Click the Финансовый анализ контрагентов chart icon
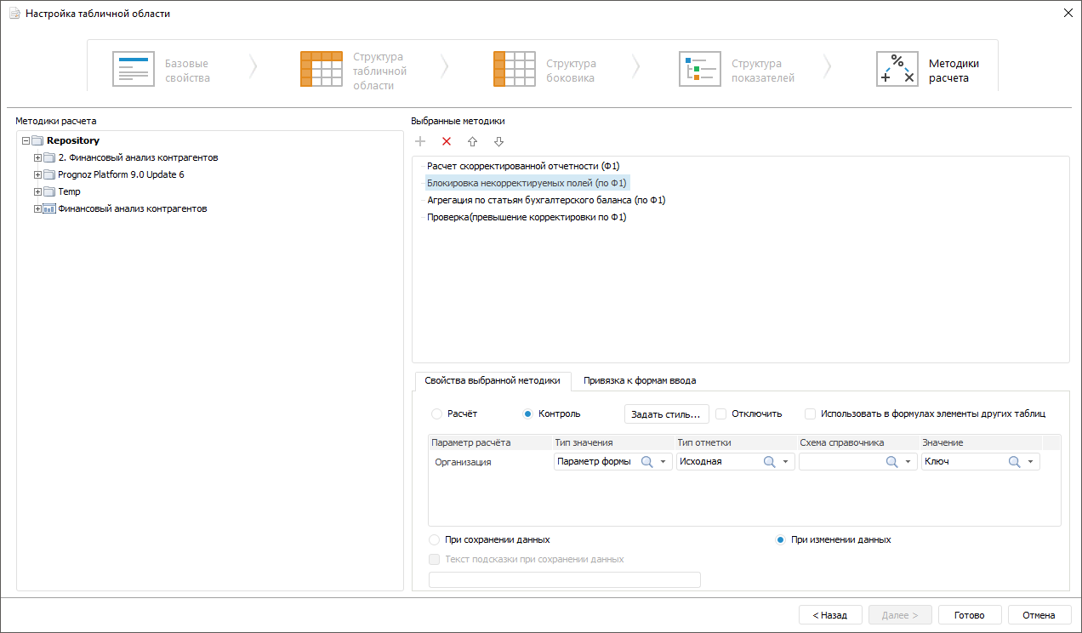This screenshot has width=1082, height=633. tap(49, 209)
